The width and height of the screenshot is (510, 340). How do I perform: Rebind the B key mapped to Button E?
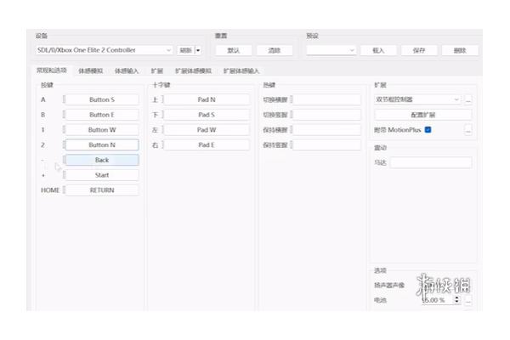[102, 115]
